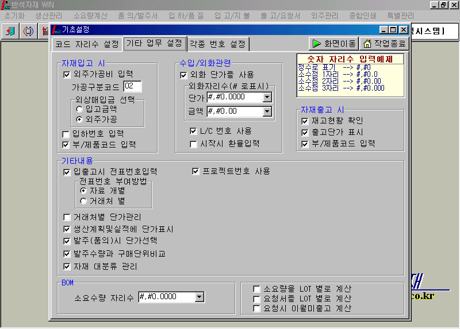This screenshot has height=329, width=460.
Task: Toggle 입출고시 전표번호입력 checkbox
Action: 67,172
